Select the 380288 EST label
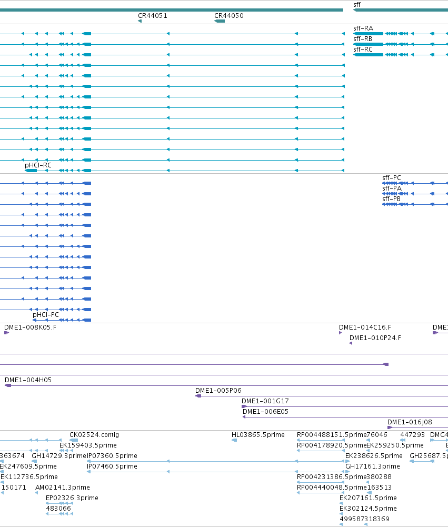This screenshot has width=448, height=527. point(379,477)
